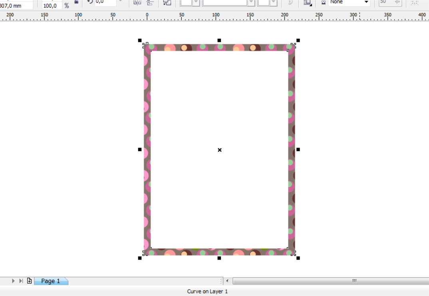Toggle horizontal mirroring on the curve
The width and height of the screenshot is (429, 296).
(137, 2)
